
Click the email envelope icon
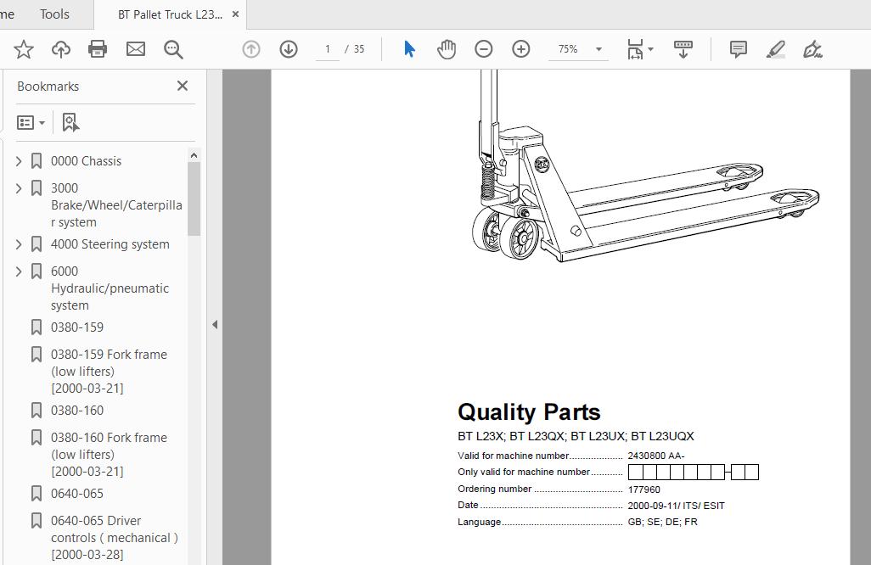pyautogui.click(x=136, y=49)
